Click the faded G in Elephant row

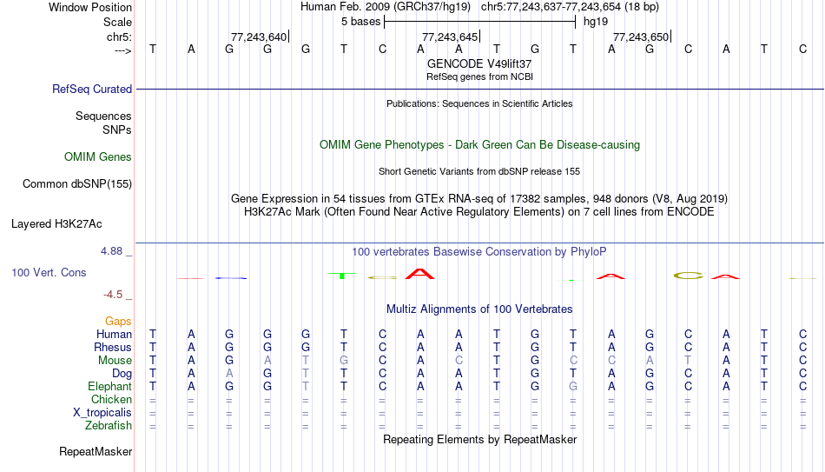[x=573, y=386]
